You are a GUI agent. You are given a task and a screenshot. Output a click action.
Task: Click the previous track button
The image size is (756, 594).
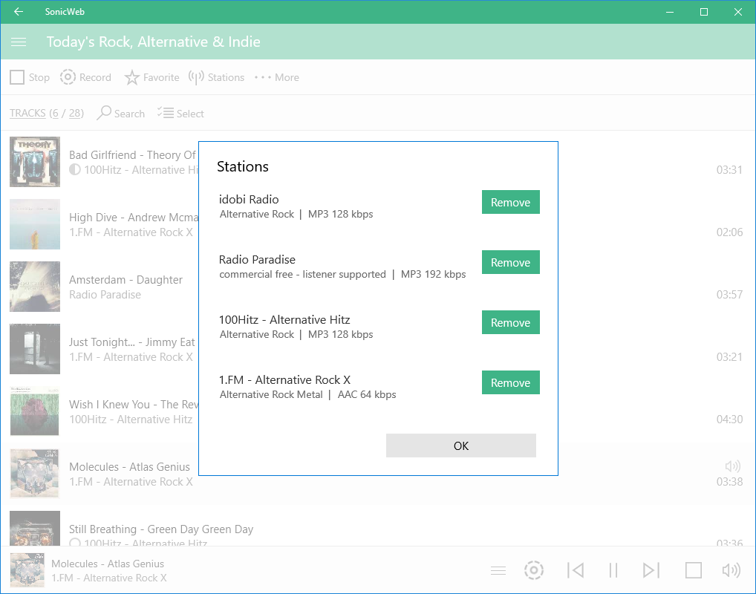pos(575,570)
